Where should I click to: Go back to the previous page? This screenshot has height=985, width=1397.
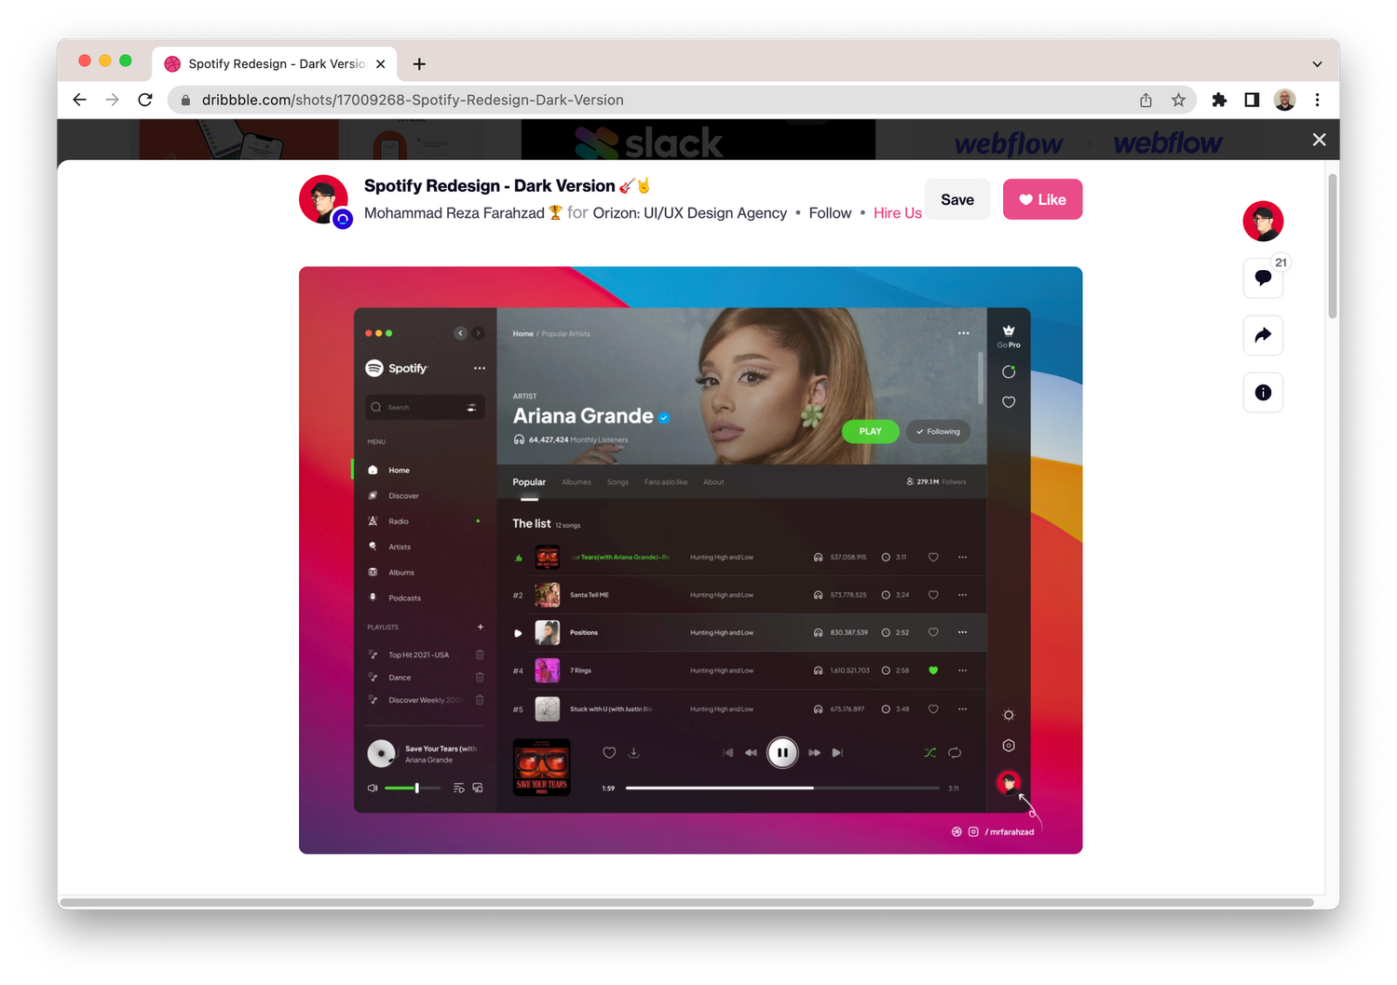click(x=79, y=100)
